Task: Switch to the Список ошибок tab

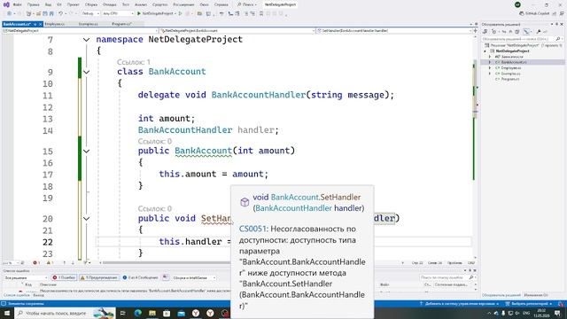Action: 16,295
